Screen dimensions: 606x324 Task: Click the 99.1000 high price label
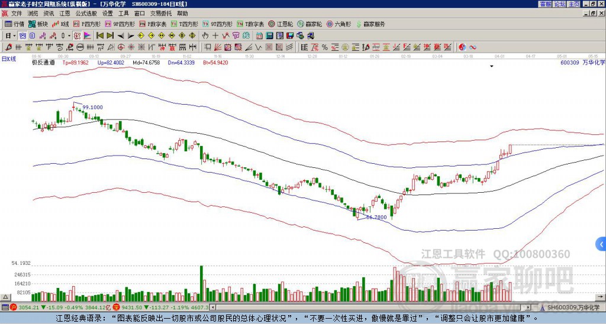pos(93,108)
